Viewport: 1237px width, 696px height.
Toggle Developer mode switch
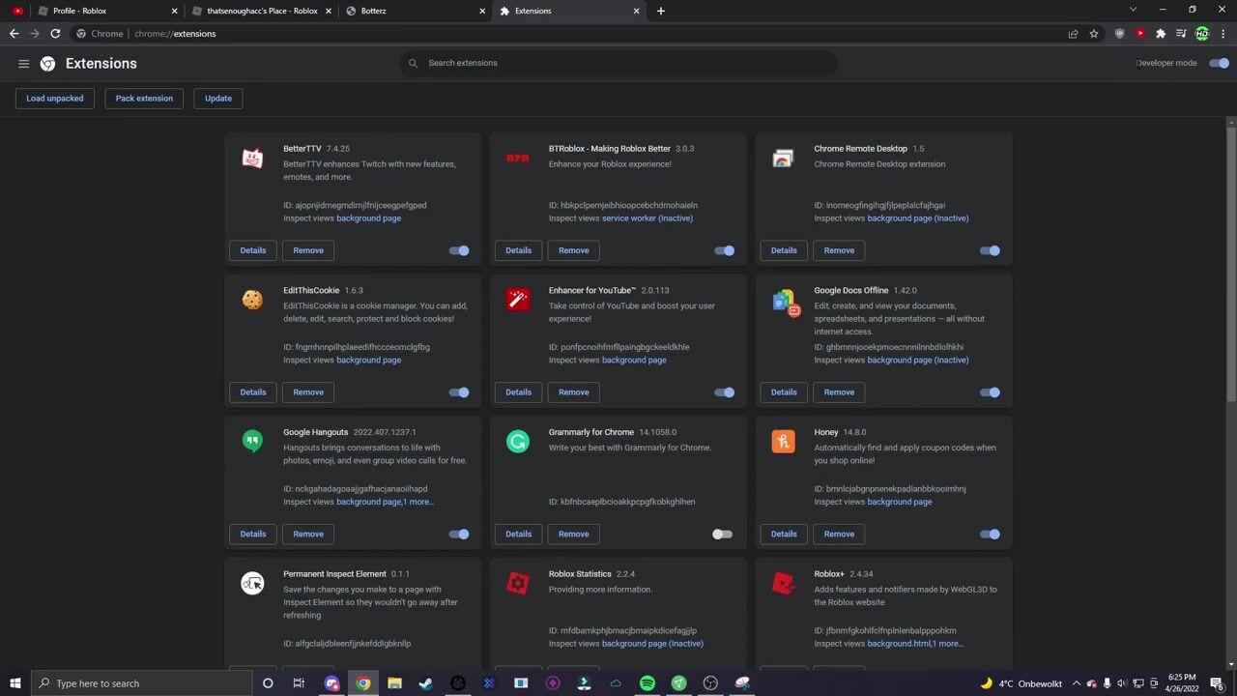[1219, 63]
